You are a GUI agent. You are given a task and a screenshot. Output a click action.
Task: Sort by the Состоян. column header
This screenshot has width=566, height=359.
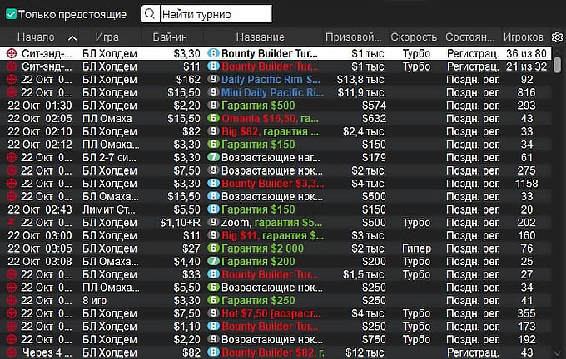pyautogui.click(x=470, y=37)
